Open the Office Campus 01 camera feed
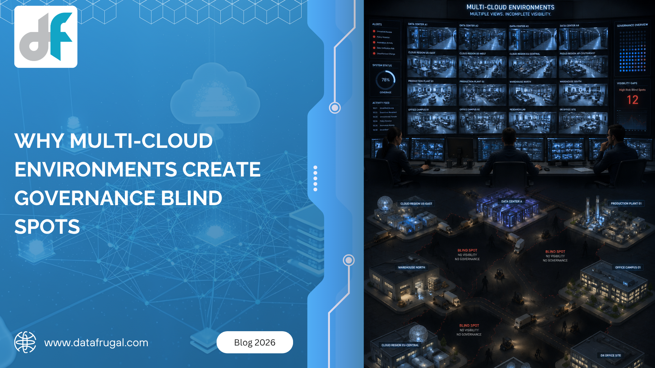 [432, 123]
